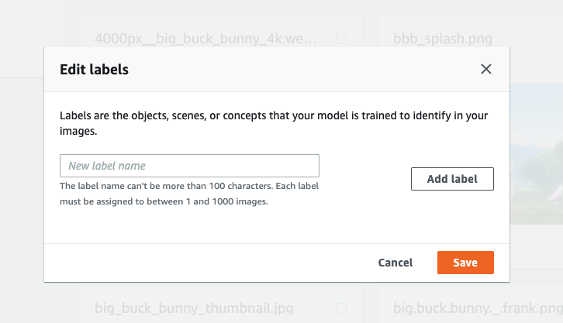Viewport: 563px width, 323px height.
Task: Save the label changes
Action: [x=465, y=263]
